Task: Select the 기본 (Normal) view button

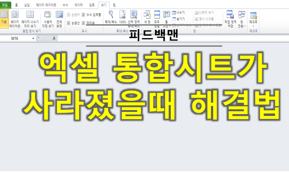Action: pos(4,19)
